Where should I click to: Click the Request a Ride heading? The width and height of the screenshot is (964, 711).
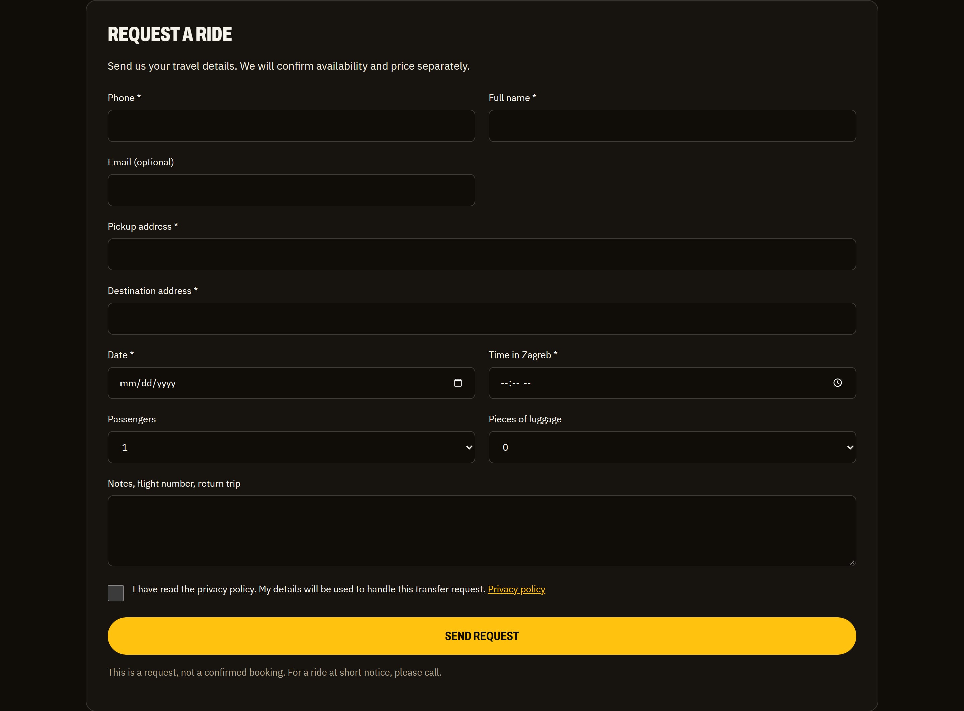(170, 34)
